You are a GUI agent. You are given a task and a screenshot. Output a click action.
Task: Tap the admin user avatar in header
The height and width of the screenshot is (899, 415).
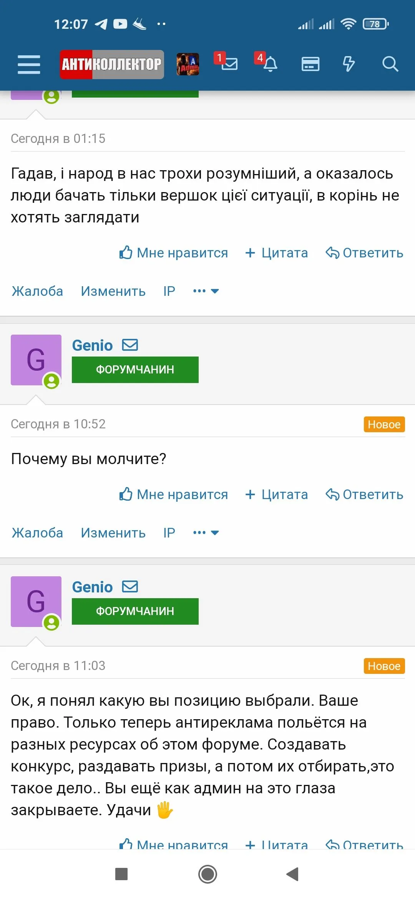pyautogui.click(x=188, y=64)
